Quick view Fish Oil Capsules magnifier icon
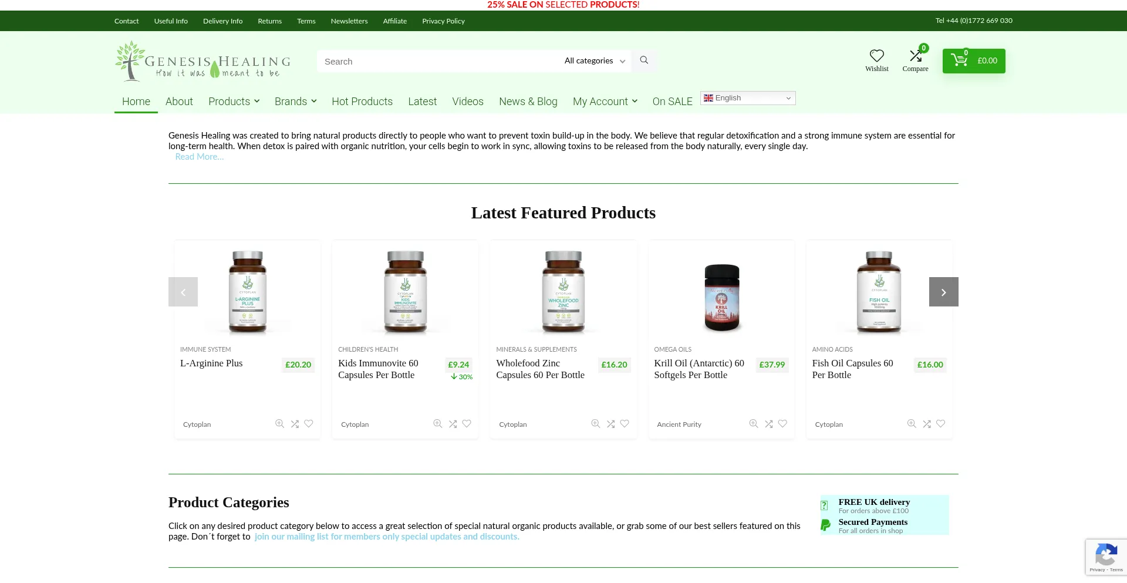The image size is (1127, 583). coord(912,424)
